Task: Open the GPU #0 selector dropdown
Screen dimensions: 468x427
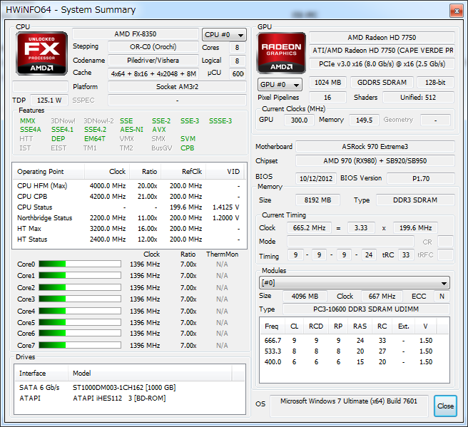Action: pyautogui.click(x=280, y=84)
